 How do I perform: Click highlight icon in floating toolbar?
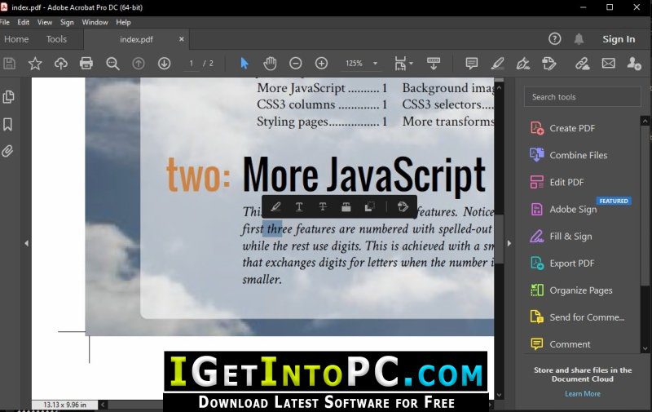pos(275,207)
